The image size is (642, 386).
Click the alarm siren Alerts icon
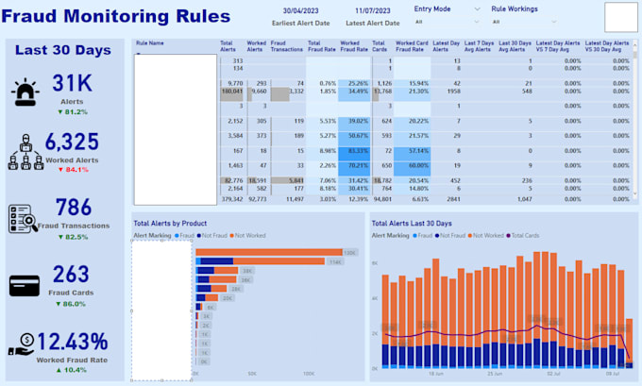[25, 92]
